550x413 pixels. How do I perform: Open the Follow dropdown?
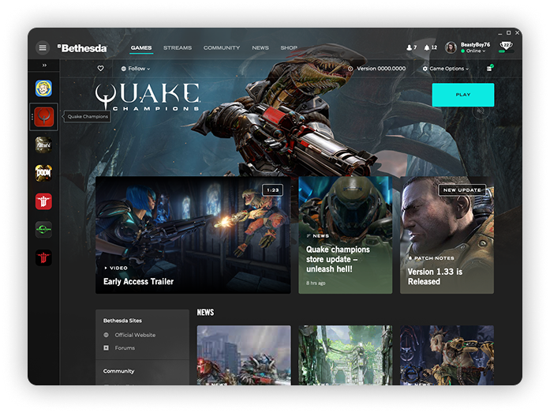point(136,69)
